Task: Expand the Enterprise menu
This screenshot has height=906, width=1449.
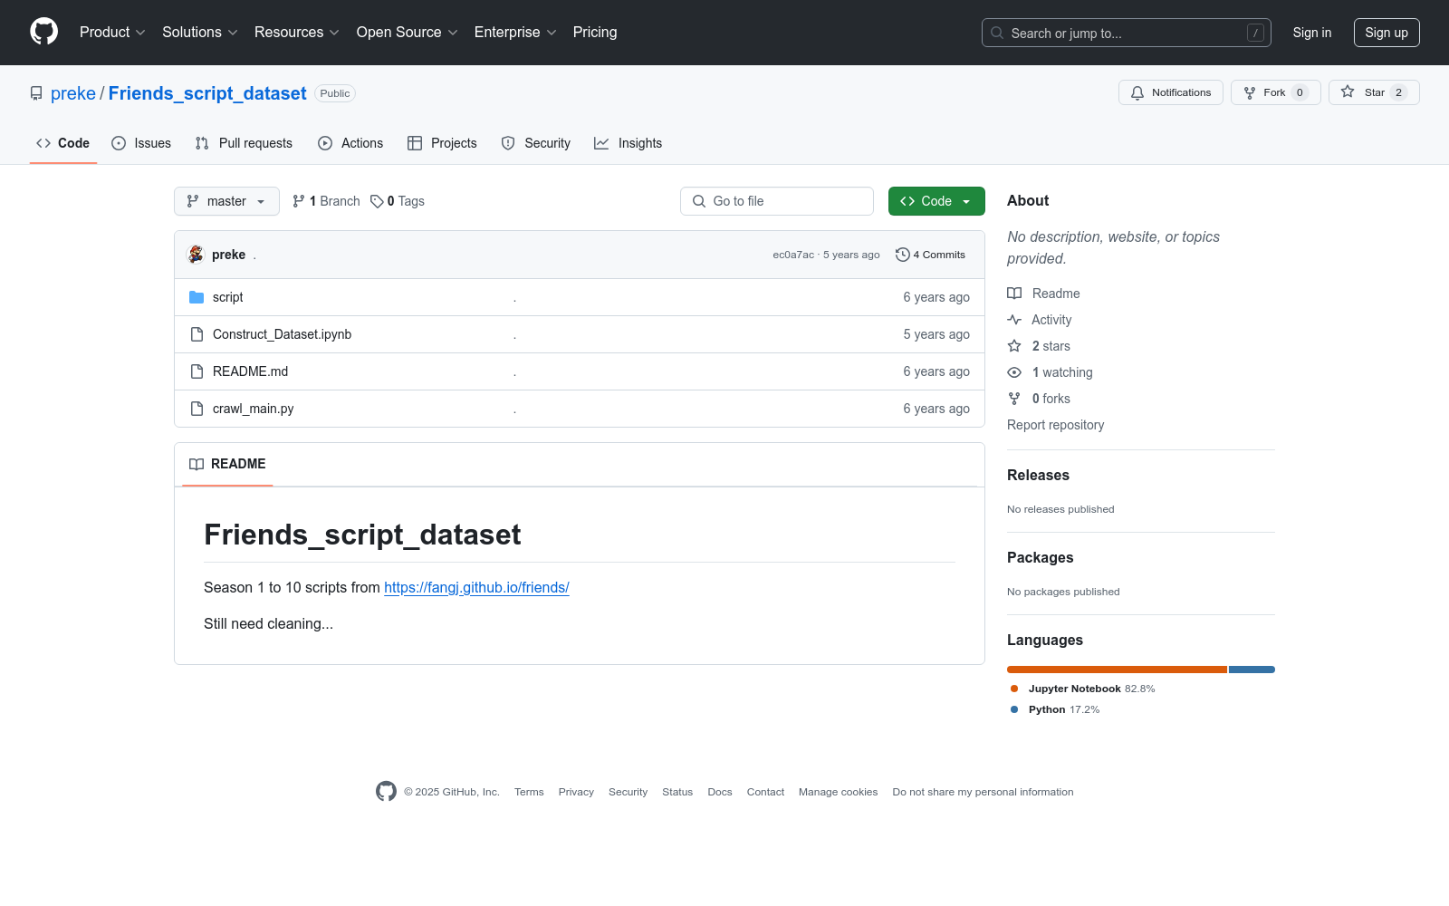Action: tap(515, 33)
